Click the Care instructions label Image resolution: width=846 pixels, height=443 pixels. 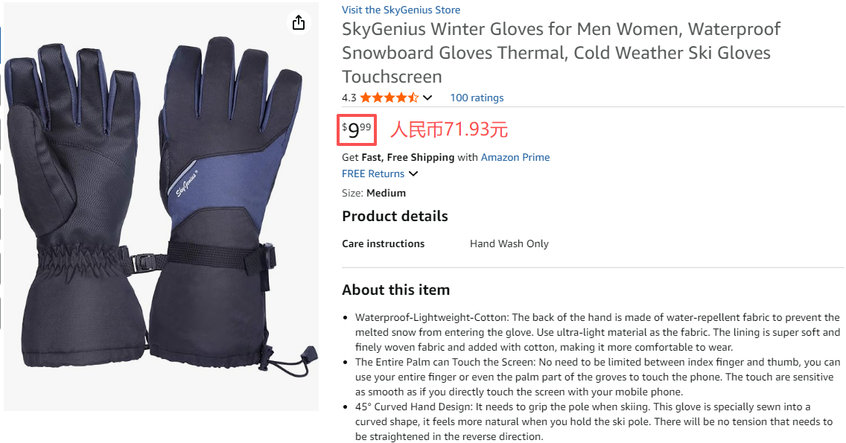[x=383, y=243]
